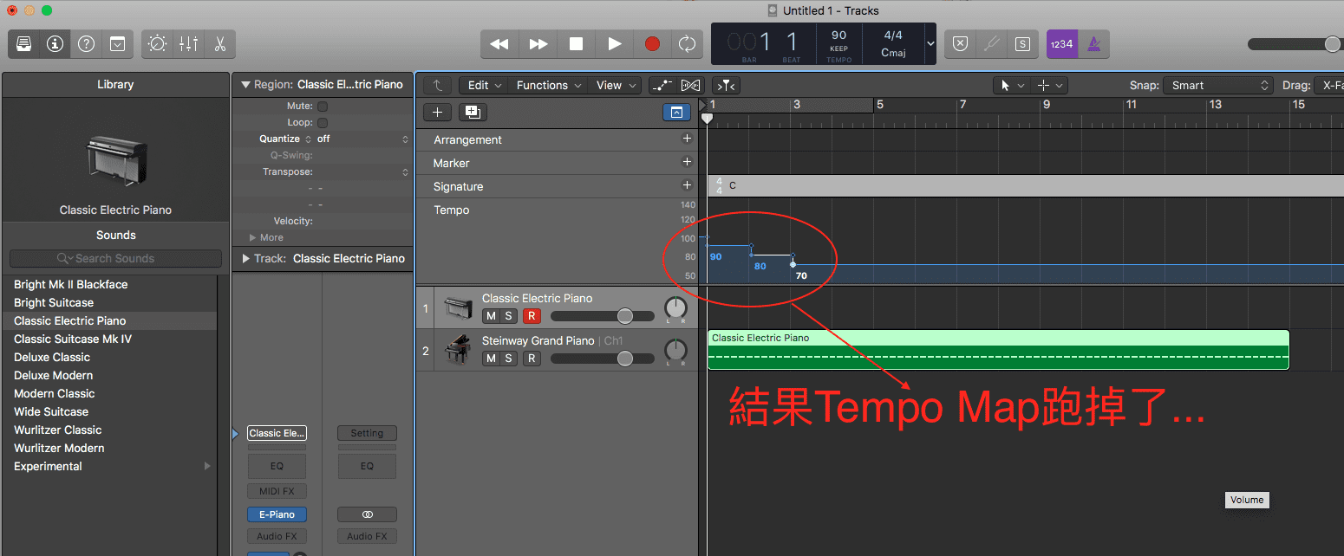Record-enable the Steinway Grand Piano track
The height and width of the screenshot is (556, 1344).
(532, 359)
